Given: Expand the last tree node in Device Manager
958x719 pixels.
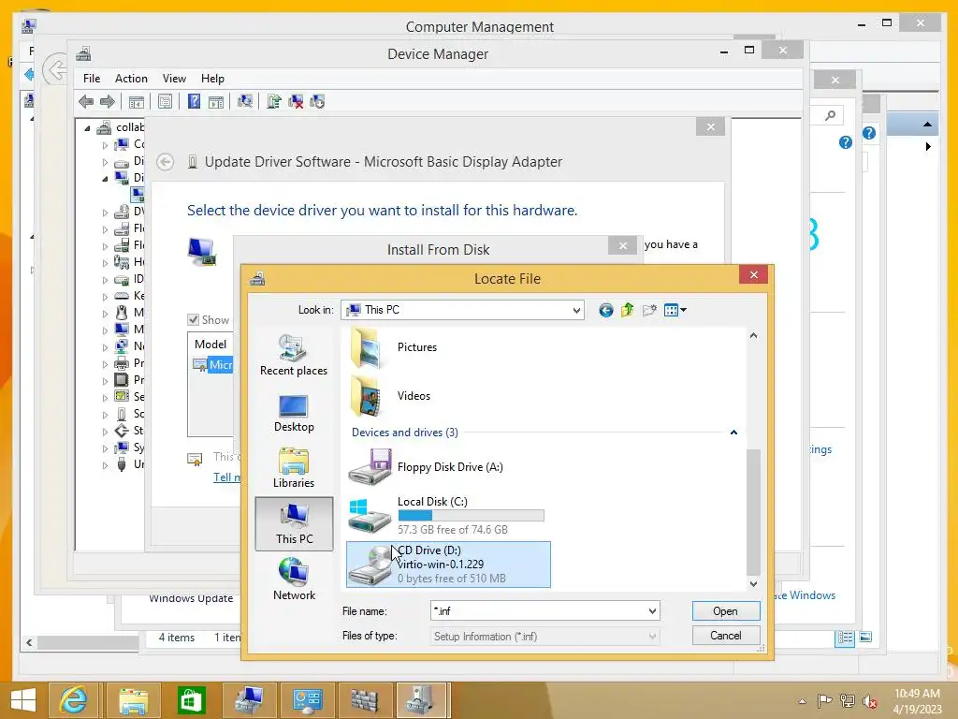Looking at the screenshot, I should (105, 465).
